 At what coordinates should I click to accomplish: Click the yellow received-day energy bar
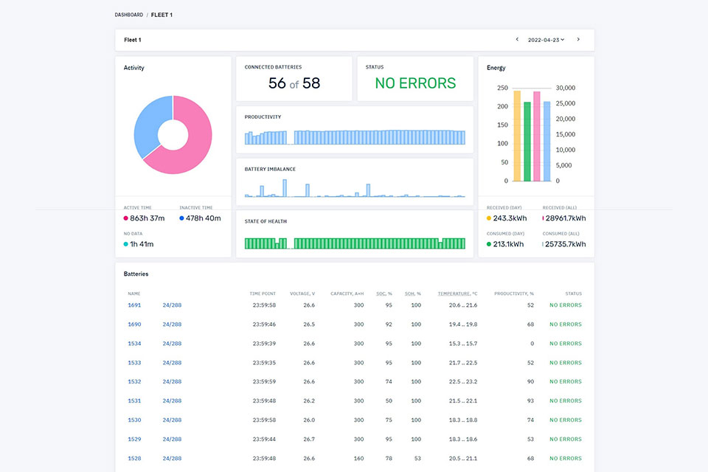(x=517, y=136)
